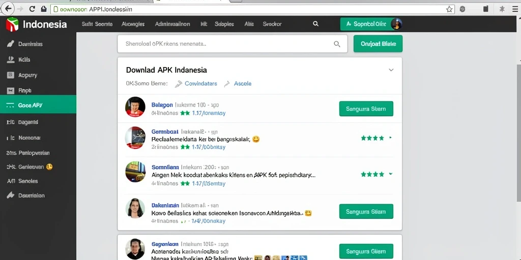The width and height of the screenshot is (521, 260).
Task: Open the Covindatars link
Action: [200, 84]
